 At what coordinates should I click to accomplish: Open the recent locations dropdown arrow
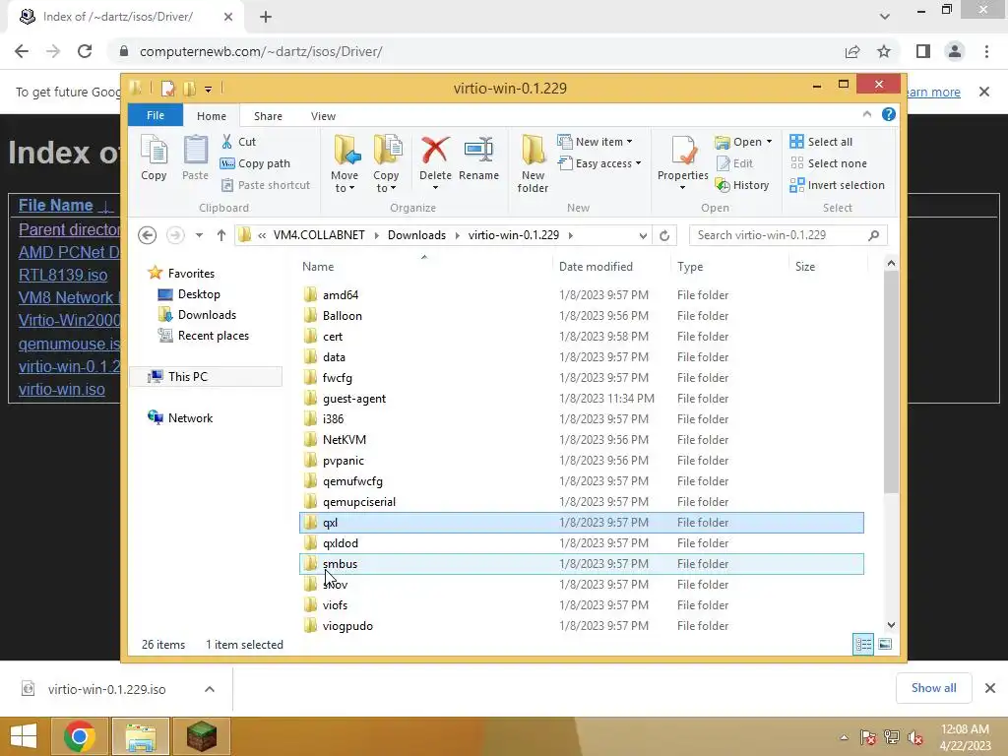tap(199, 235)
